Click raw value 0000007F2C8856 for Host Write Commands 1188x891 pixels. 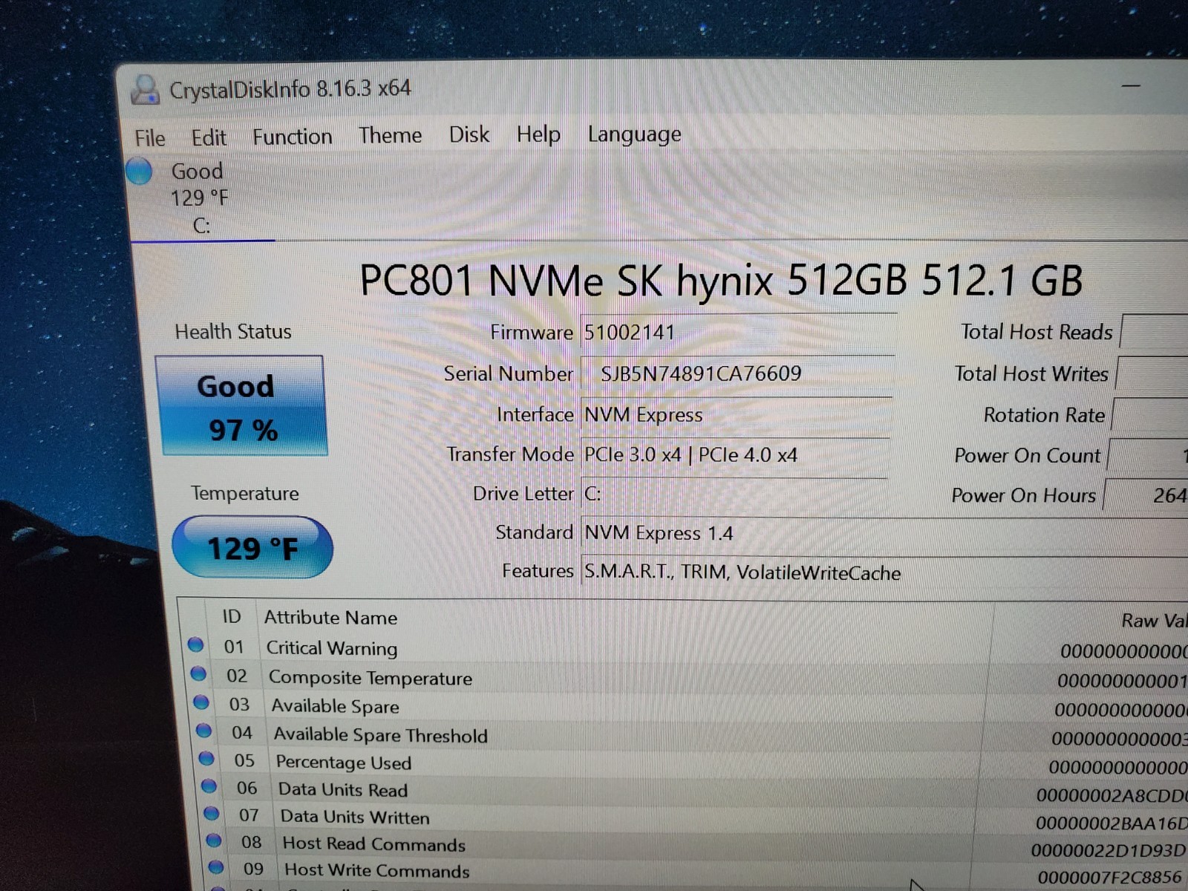1109,878
